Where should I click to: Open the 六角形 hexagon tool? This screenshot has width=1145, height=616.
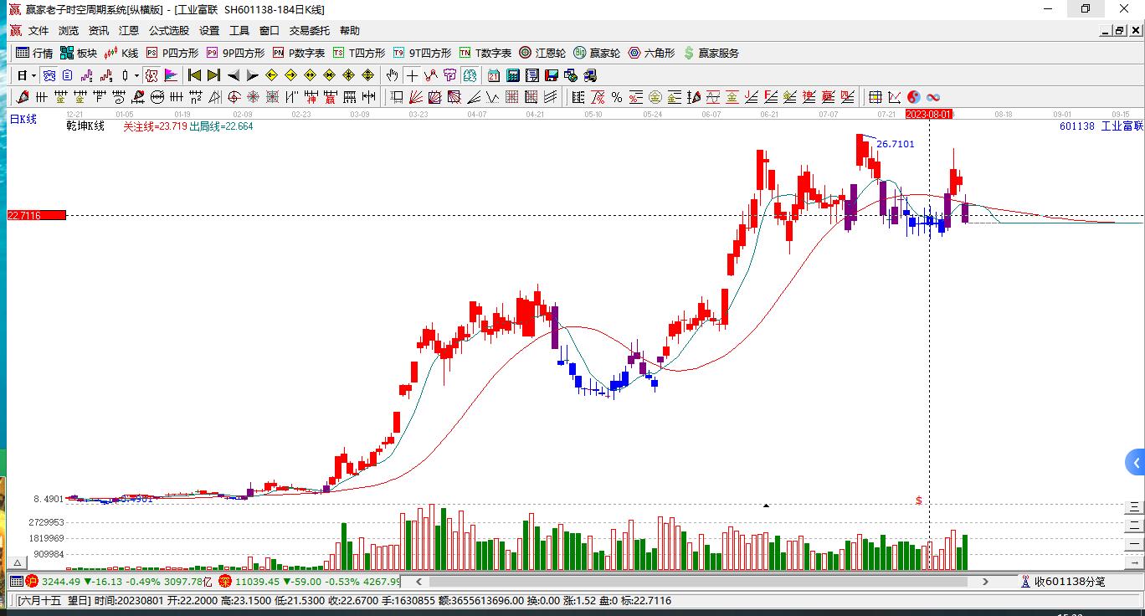(651, 53)
